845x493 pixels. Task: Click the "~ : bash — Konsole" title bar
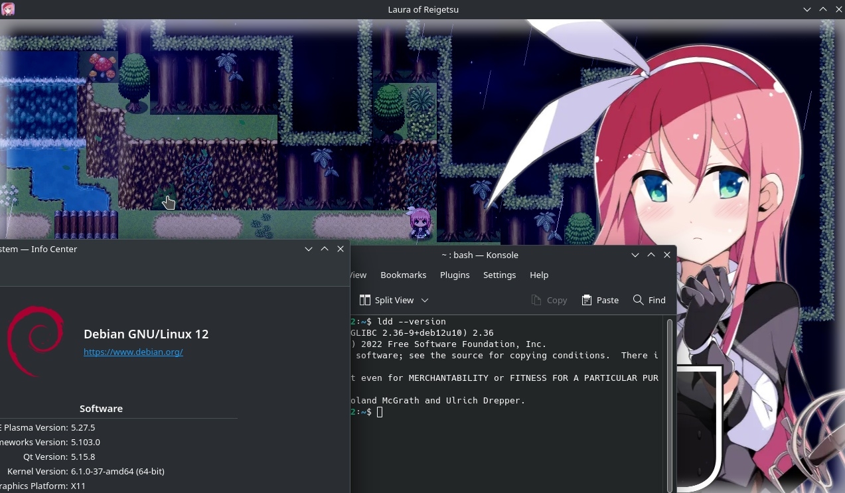(x=480, y=255)
